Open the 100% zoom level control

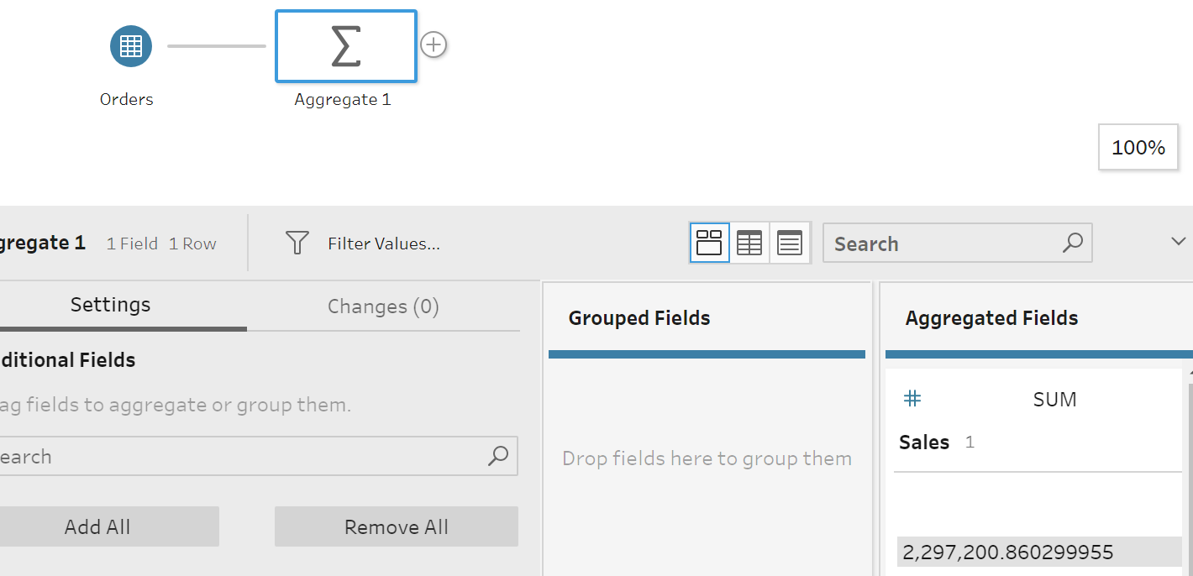(x=1138, y=148)
